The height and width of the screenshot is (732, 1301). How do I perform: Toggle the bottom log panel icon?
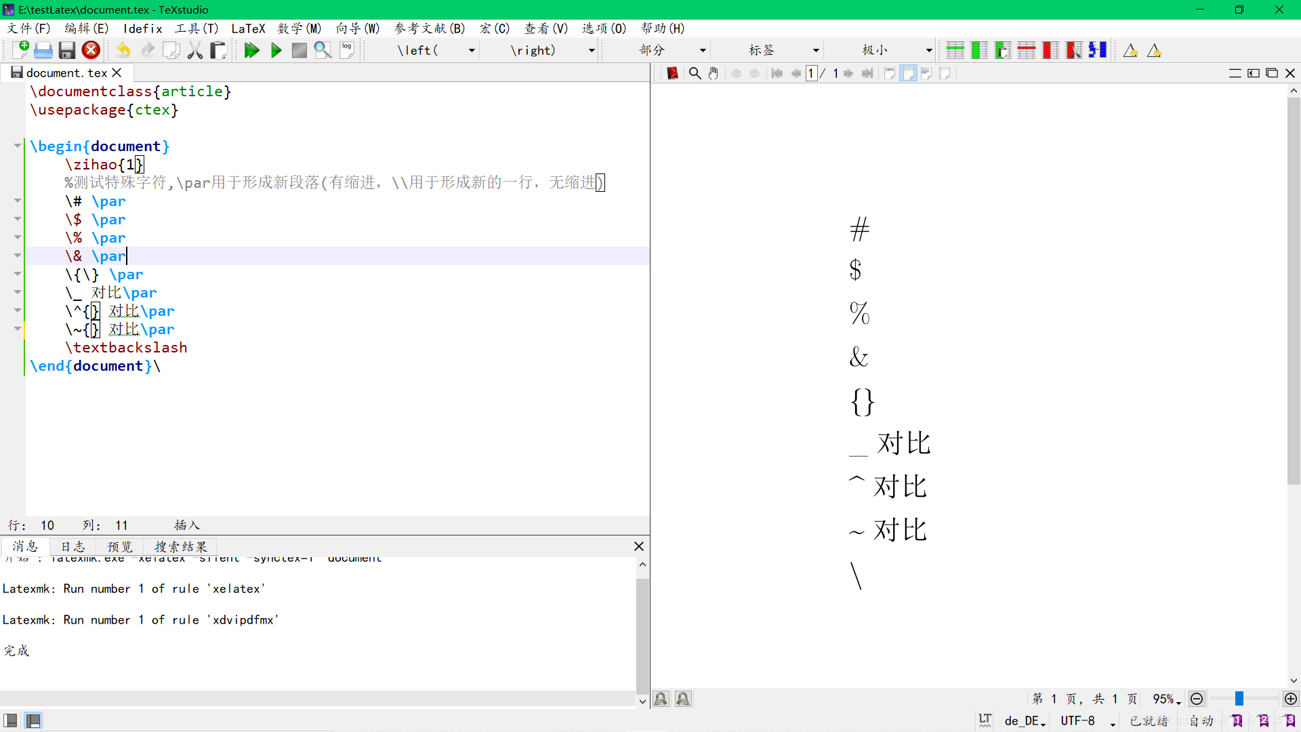(33, 720)
